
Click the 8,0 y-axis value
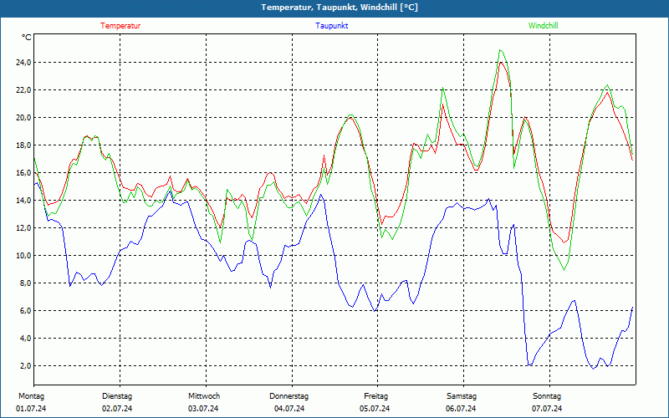(25, 283)
